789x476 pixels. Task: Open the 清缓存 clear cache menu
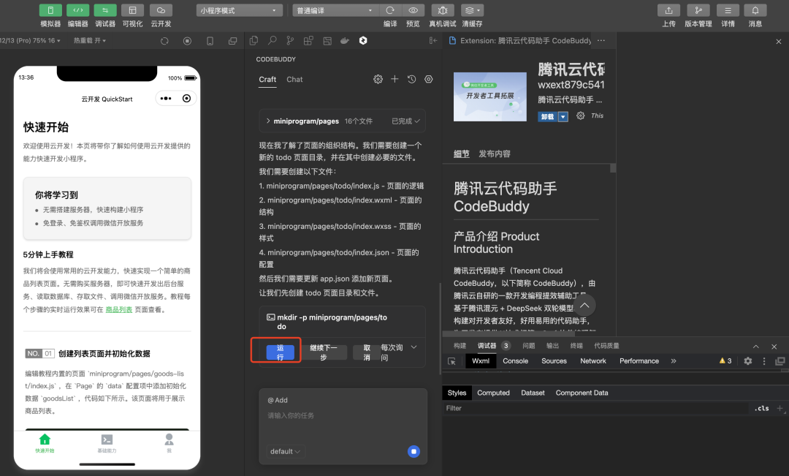(472, 10)
